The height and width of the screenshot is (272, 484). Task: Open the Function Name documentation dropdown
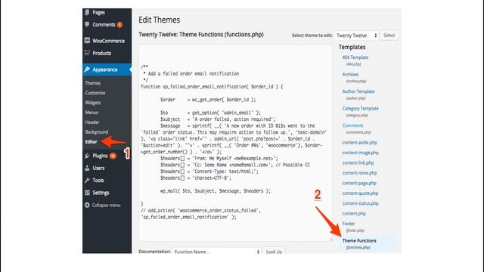217,252
